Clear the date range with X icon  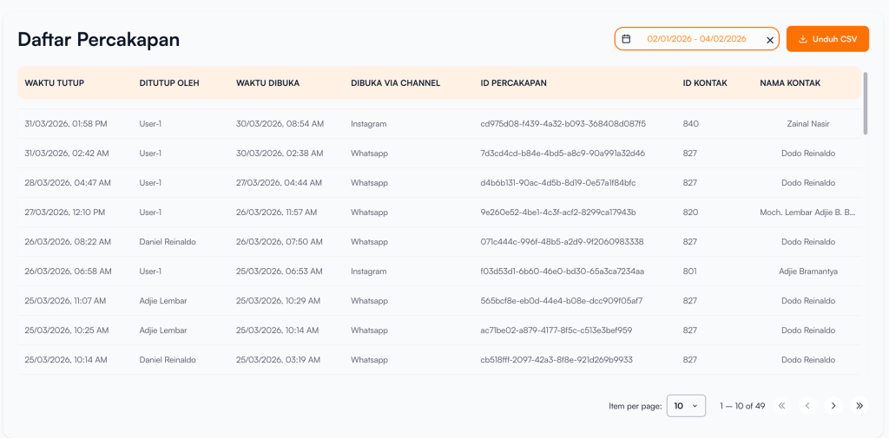769,40
